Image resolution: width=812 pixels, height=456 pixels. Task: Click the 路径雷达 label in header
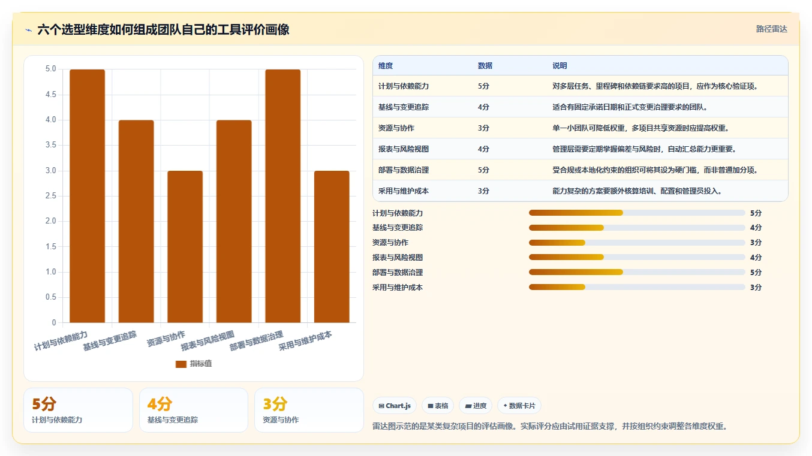tap(771, 29)
